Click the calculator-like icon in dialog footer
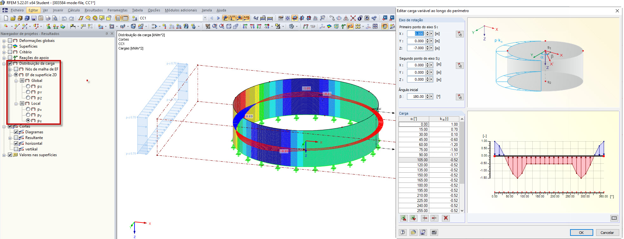The height and width of the screenshot is (239, 624). [x=434, y=232]
